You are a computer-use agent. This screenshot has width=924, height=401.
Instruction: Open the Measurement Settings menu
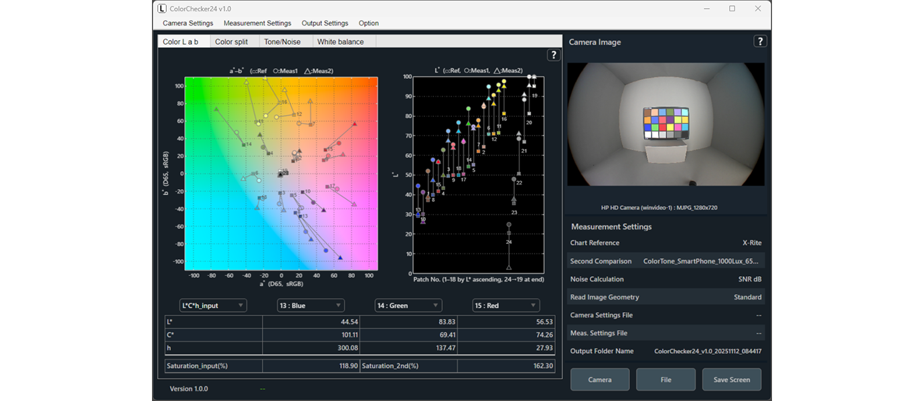click(x=257, y=23)
